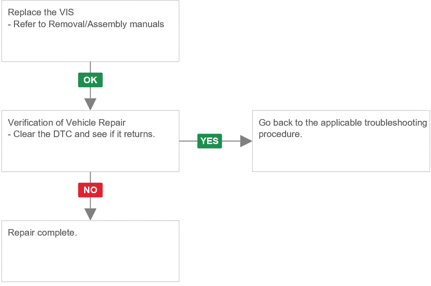Select the "Verification of Vehicle Repair" heading
This screenshot has width=431, height=286.
[x=67, y=123]
